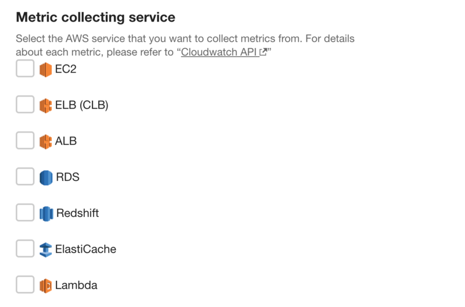Click the ElastiCache text label
Screen dimensions: 465x307
(85, 249)
